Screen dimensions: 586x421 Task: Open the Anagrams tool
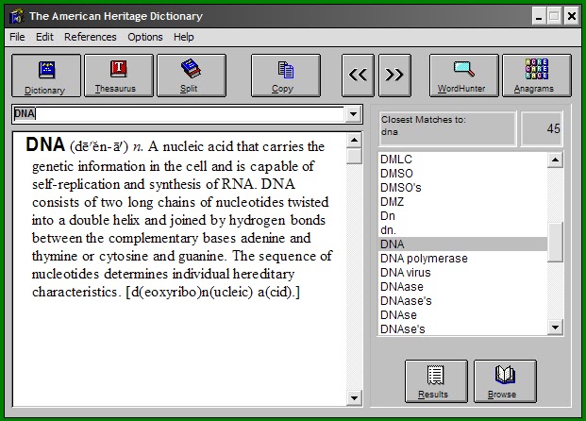point(537,76)
